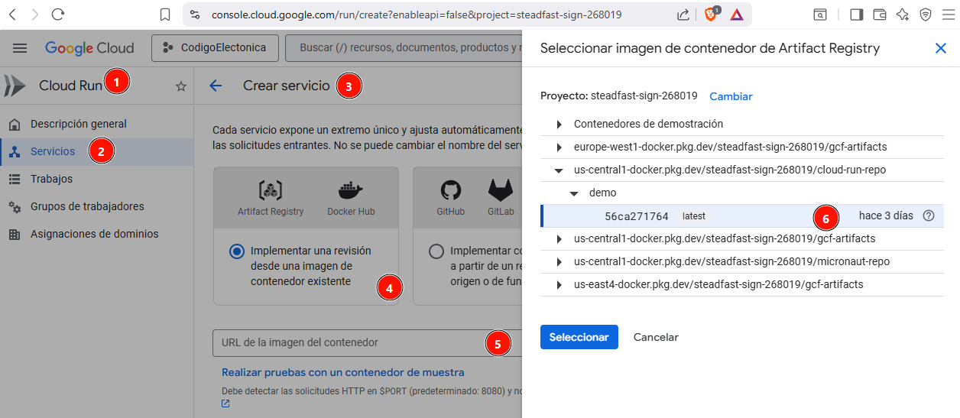The height and width of the screenshot is (418, 960).
Task: Go to Trabajos in the sidebar
Action: point(51,179)
